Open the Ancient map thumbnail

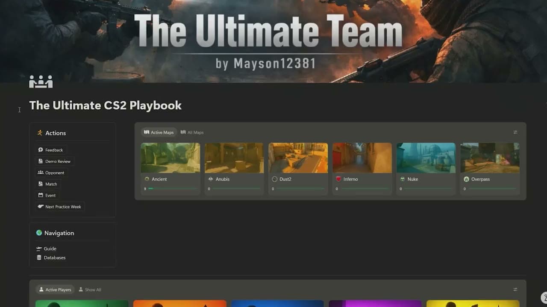[x=171, y=158]
